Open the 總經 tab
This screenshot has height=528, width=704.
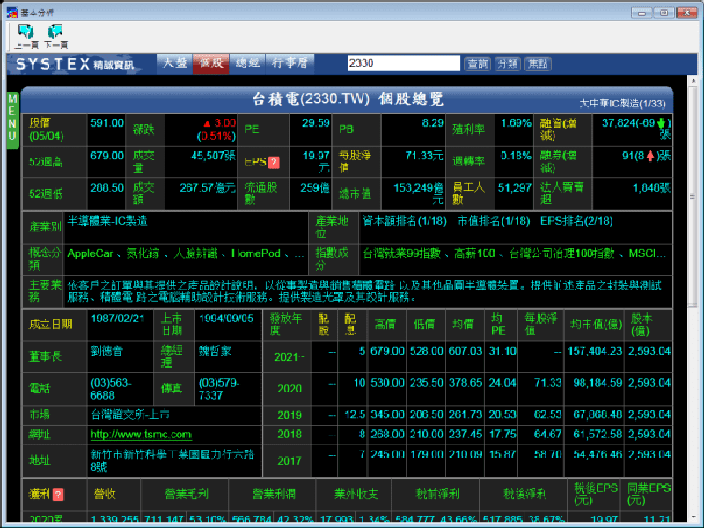247,63
